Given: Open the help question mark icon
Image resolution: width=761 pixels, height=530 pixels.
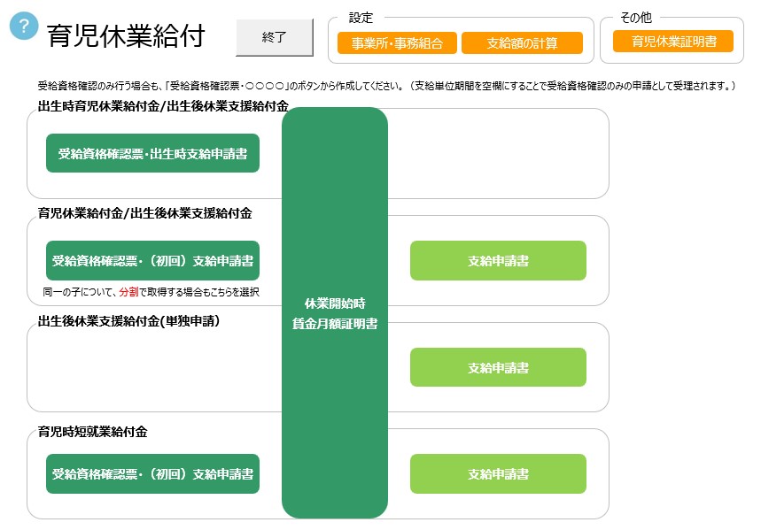Looking at the screenshot, I should coord(24,26).
